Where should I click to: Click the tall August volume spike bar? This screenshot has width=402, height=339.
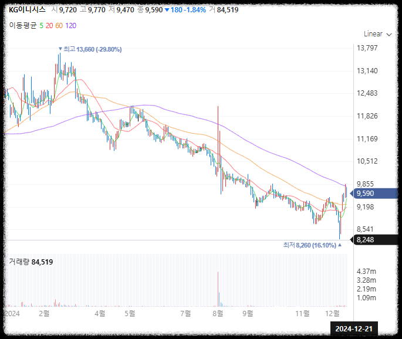(x=218, y=289)
